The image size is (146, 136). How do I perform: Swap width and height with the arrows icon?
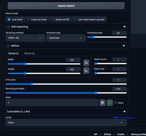coord(86,63)
